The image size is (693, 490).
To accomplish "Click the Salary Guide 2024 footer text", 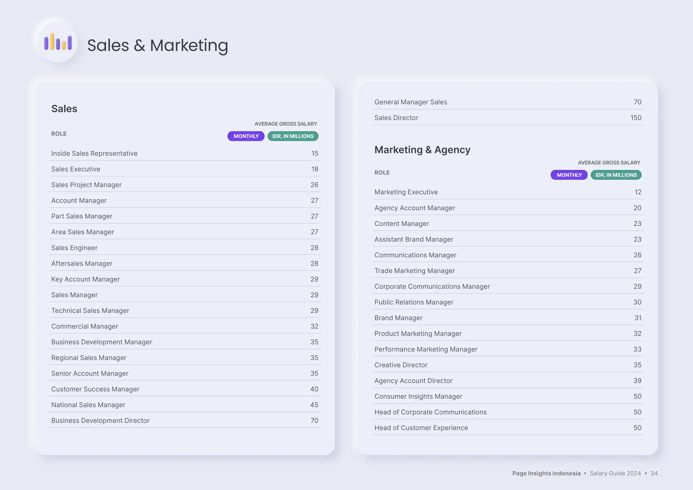I will coord(615,473).
